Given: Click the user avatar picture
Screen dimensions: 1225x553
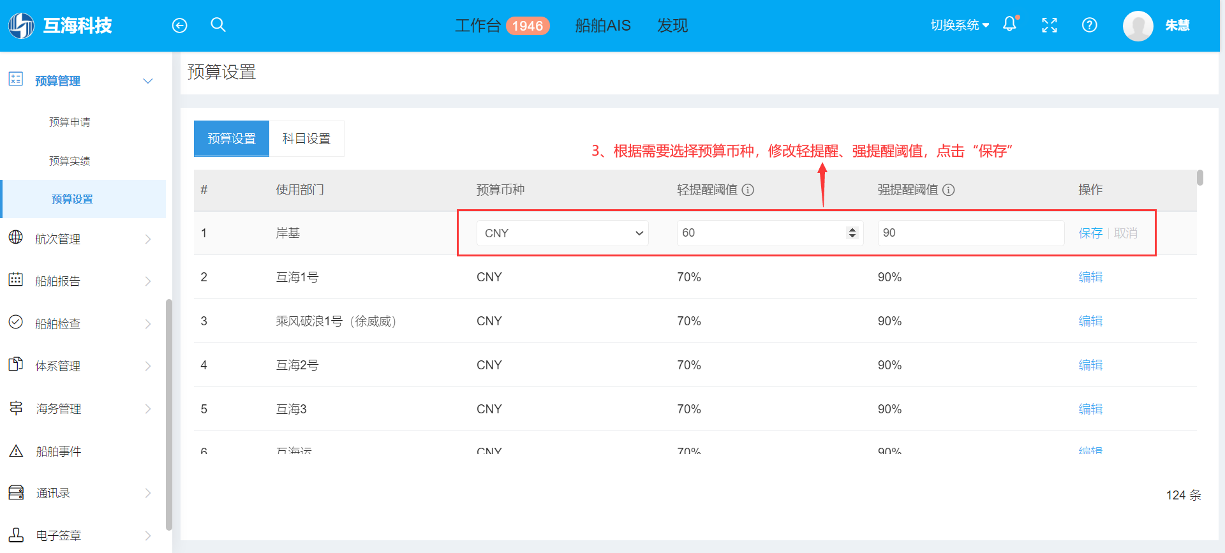Looking at the screenshot, I should tap(1138, 26).
